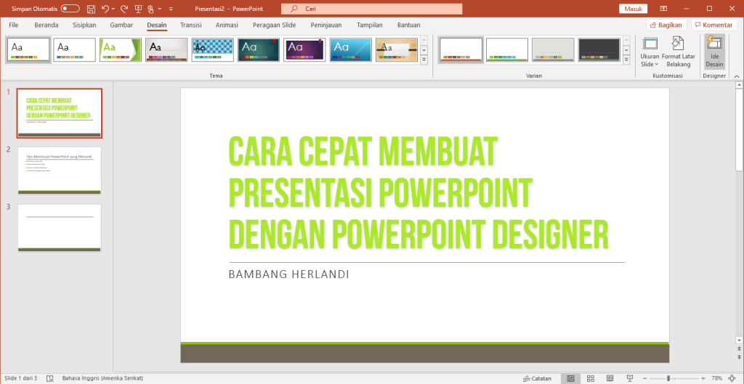Open Customize Quick Access Toolbar dropdown
This screenshot has height=384, width=744.
(x=171, y=9)
